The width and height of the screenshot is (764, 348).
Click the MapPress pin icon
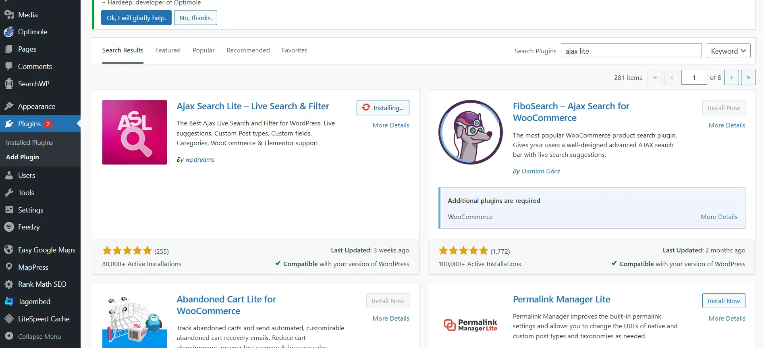tap(9, 267)
